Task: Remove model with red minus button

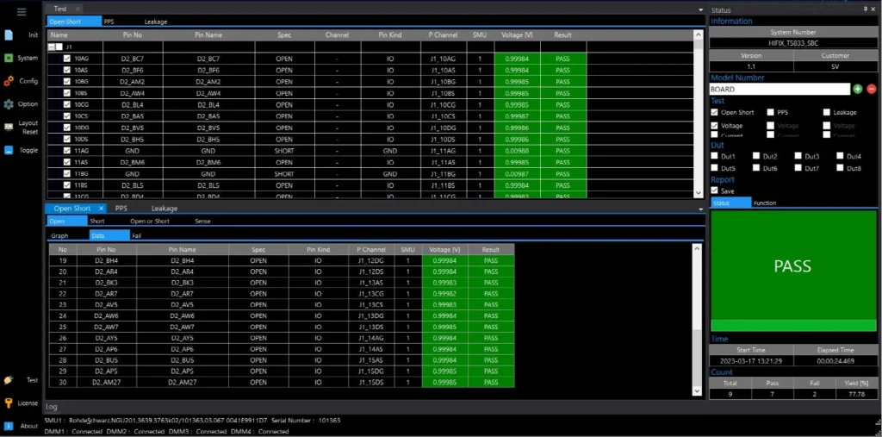Action: 871,89
